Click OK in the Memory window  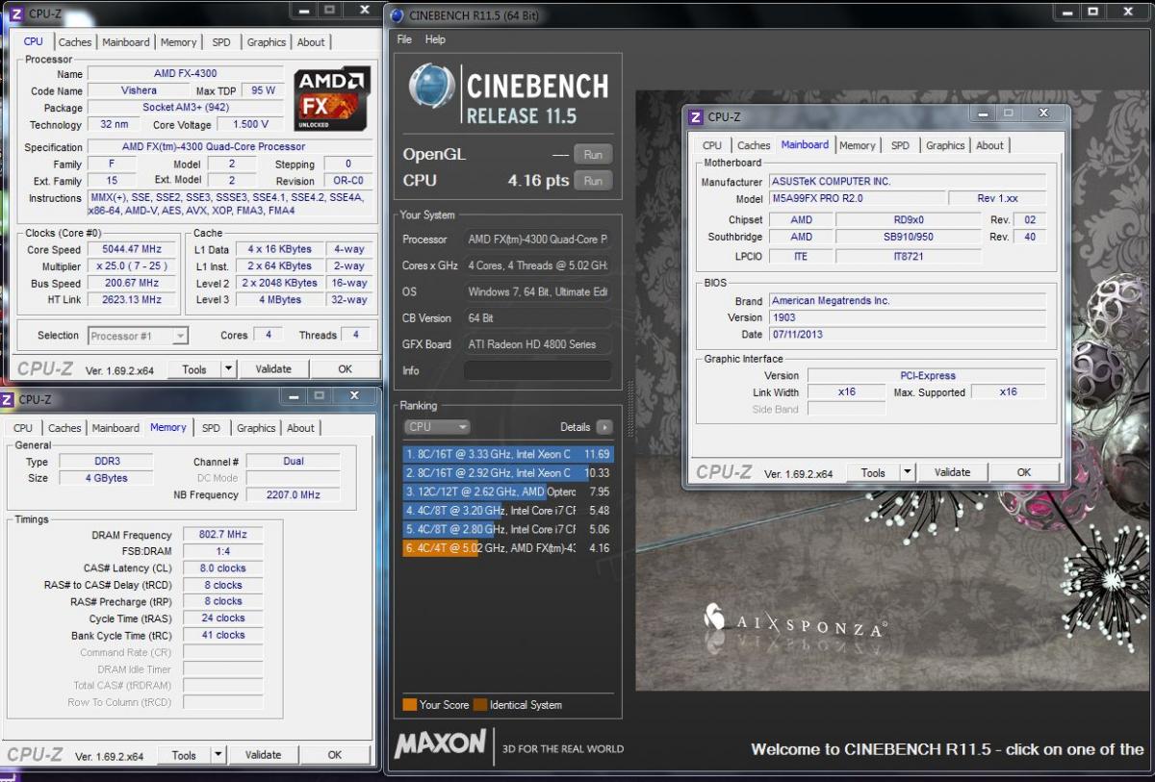click(335, 755)
